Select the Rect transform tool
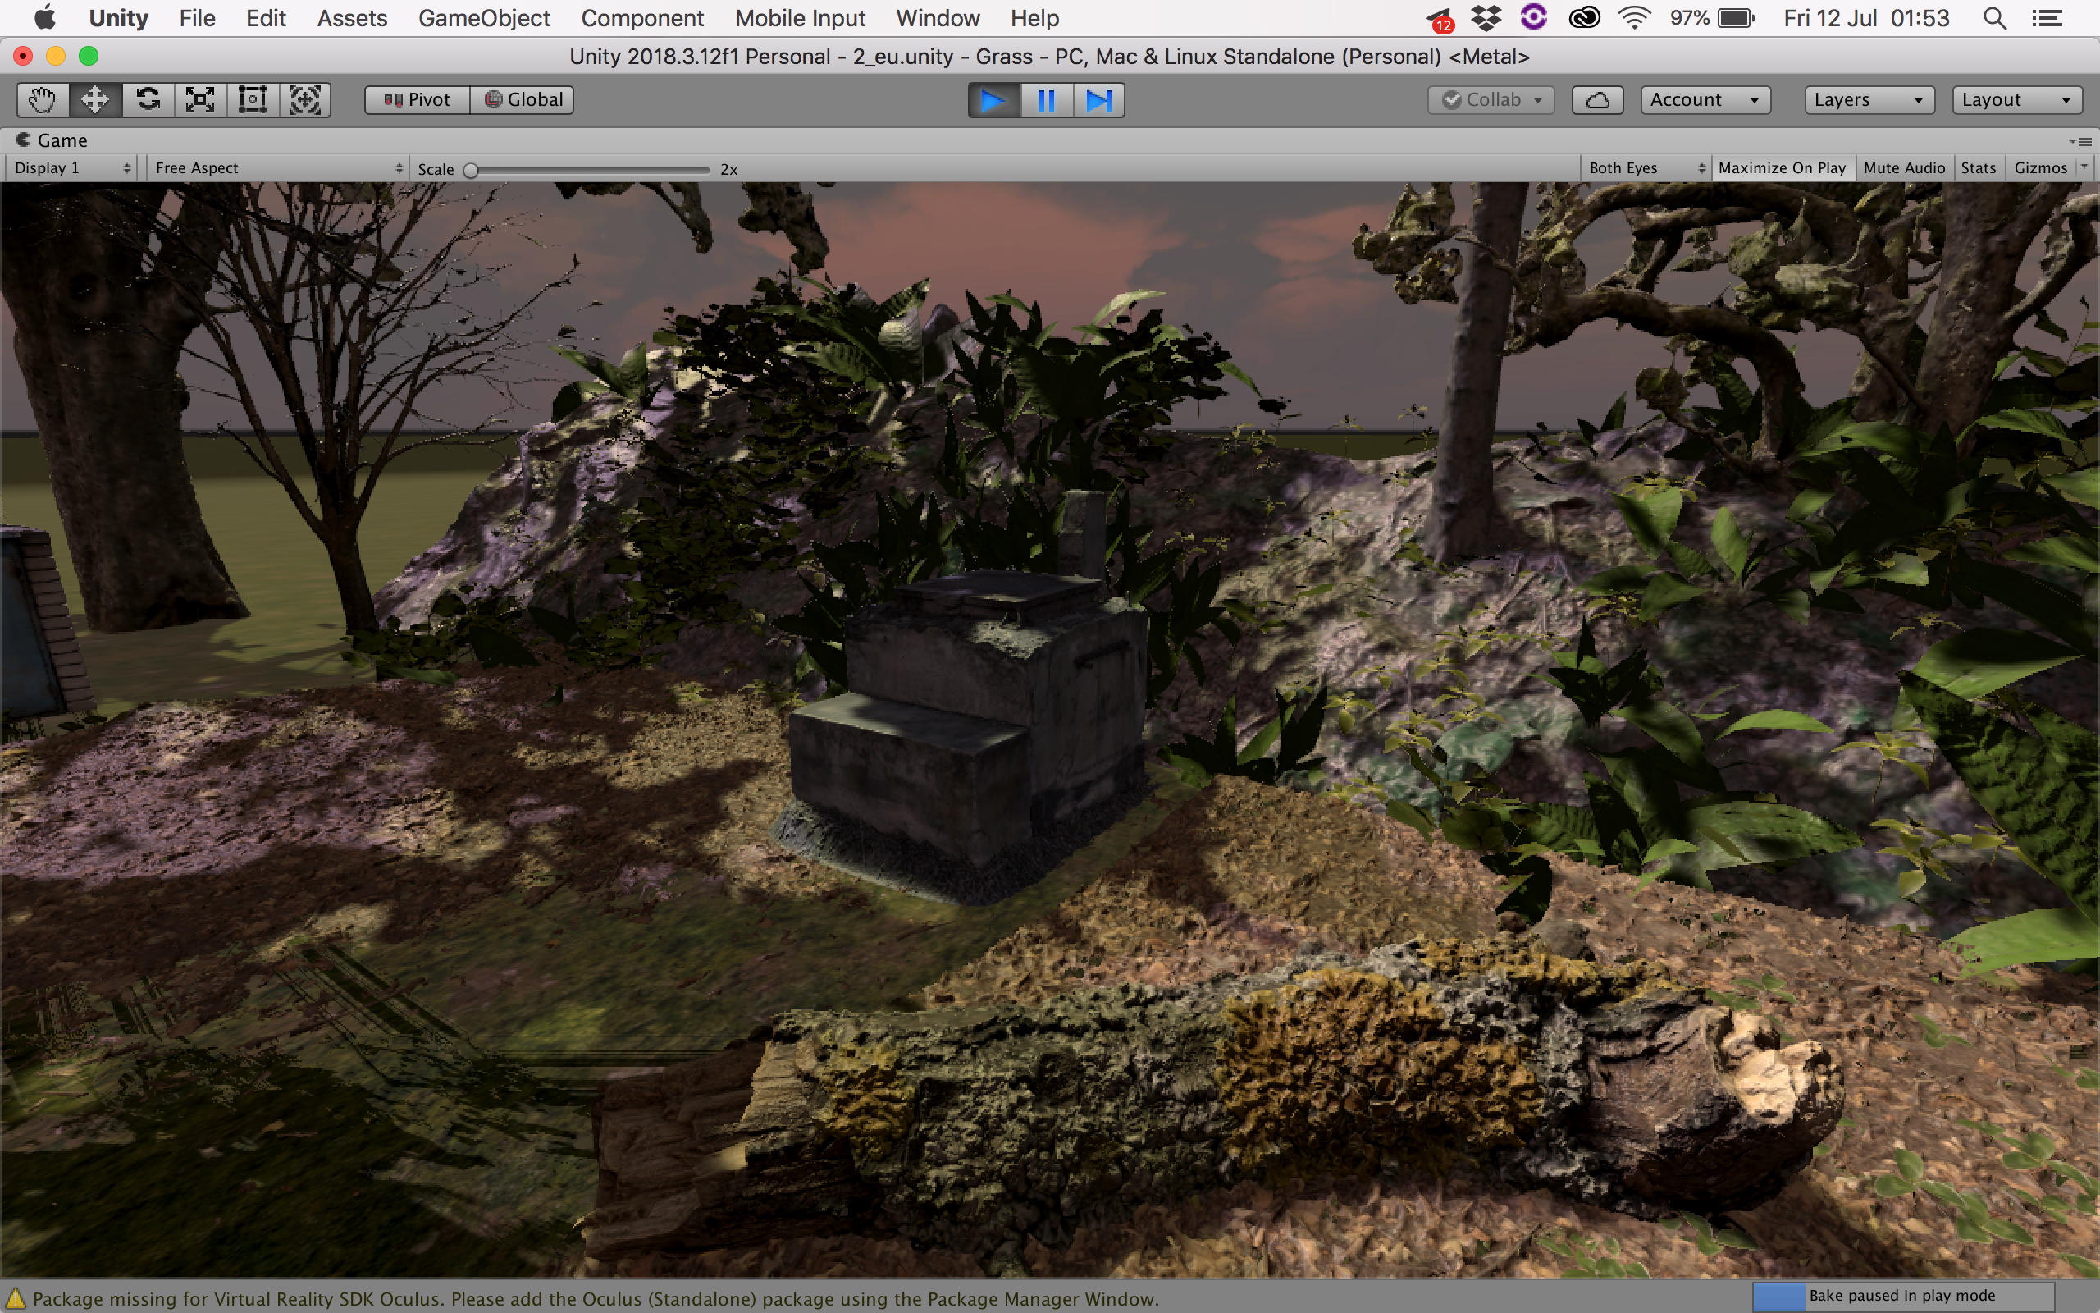Image resolution: width=2100 pixels, height=1313 pixels. tap(253, 100)
